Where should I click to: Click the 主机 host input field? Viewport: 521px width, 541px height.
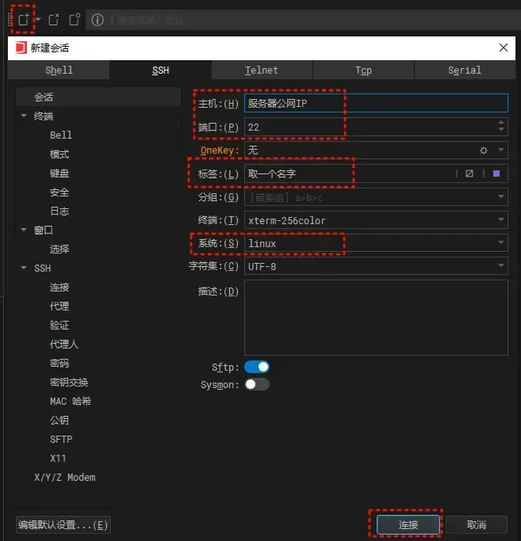[375, 103]
